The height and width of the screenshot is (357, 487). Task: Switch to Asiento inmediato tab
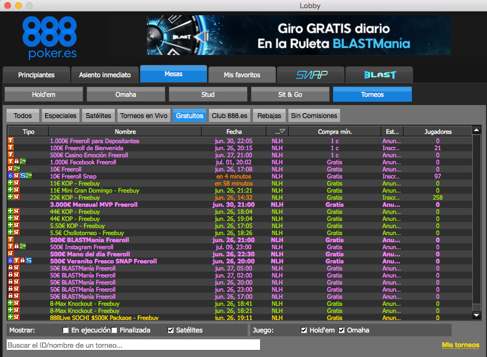coord(105,75)
